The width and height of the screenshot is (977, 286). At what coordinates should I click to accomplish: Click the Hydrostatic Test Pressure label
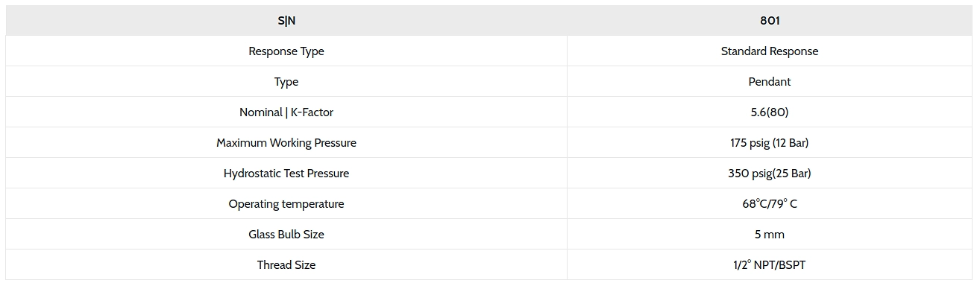click(x=286, y=174)
